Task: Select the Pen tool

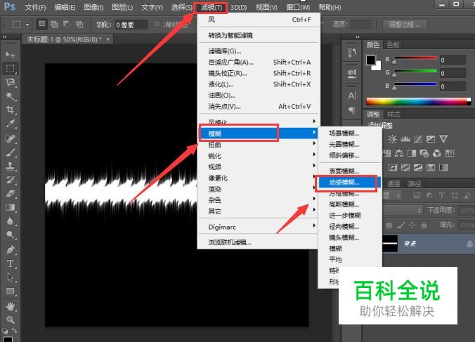Action: point(10,250)
